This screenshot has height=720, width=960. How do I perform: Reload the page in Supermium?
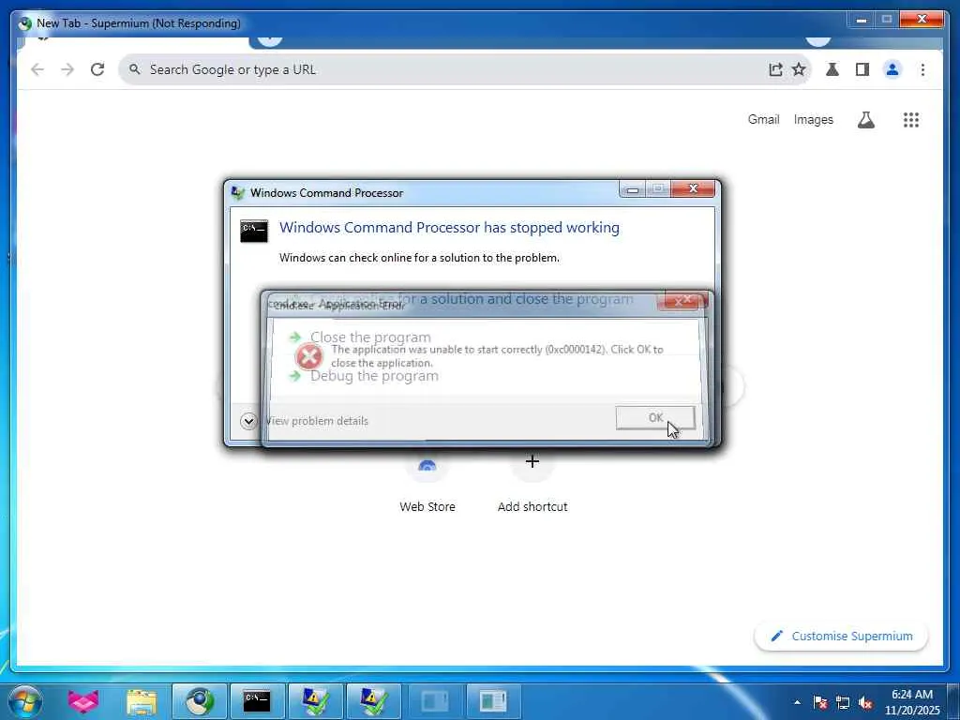click(97, 69)
